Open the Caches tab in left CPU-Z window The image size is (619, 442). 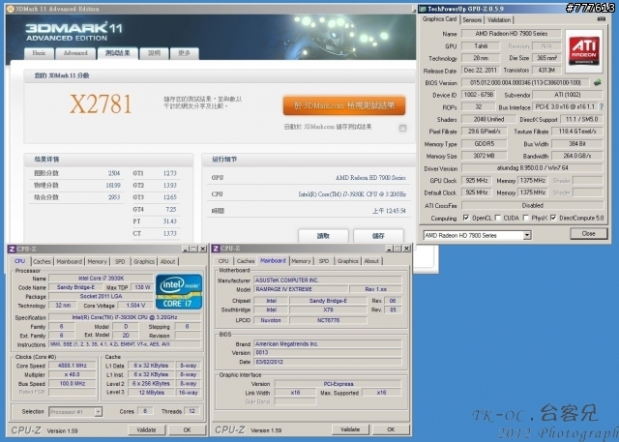pyautogui.click(x=42, y=262)
